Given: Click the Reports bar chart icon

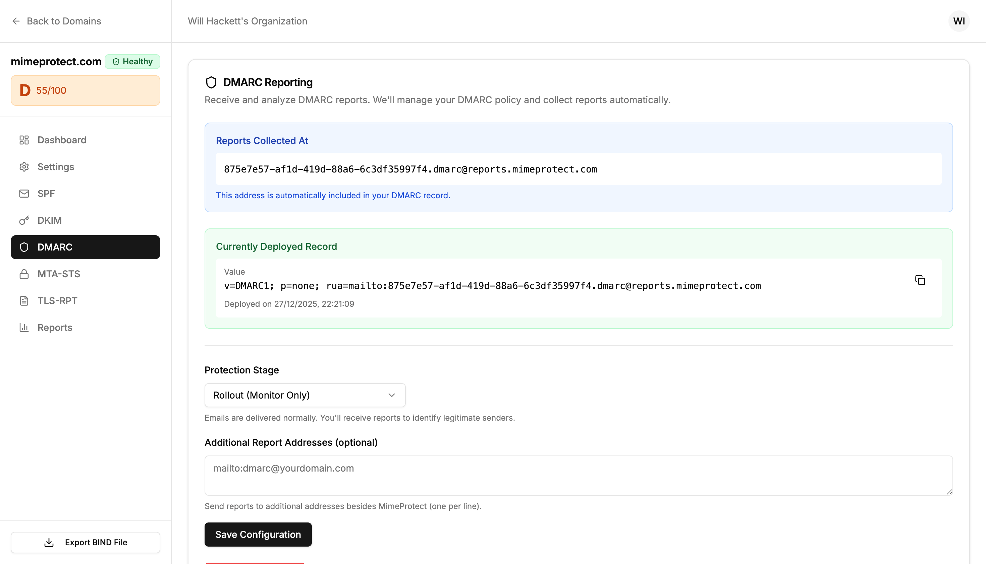Looking at the screenshot, I should pyautogui.click(x=24, y=328).
